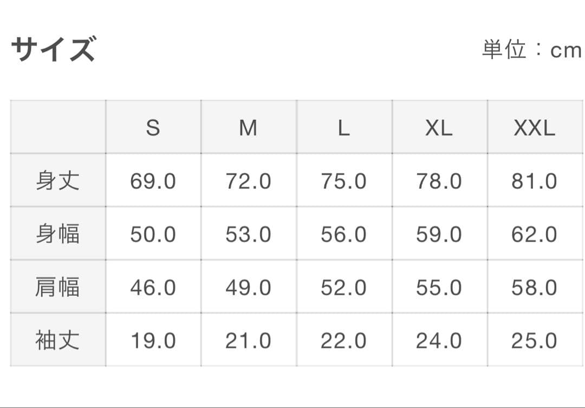The width and height of the screenshot is (585, 408).
Task: Select the L size column header
Action: [343, 128]
